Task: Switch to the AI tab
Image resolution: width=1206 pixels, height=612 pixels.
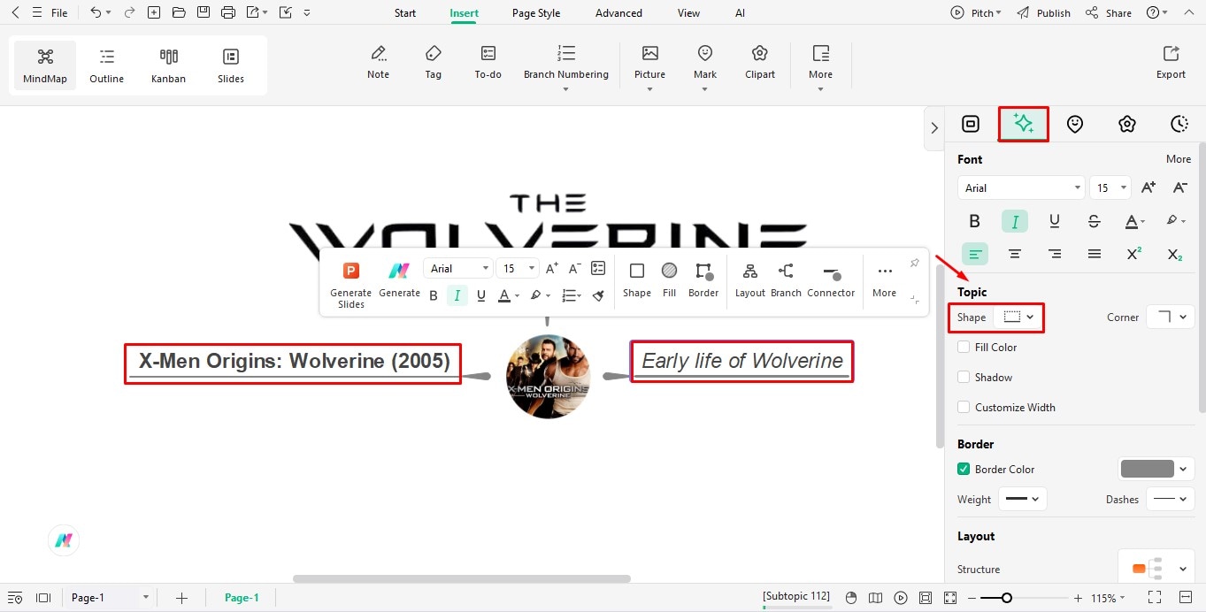Action: (740, 13)
